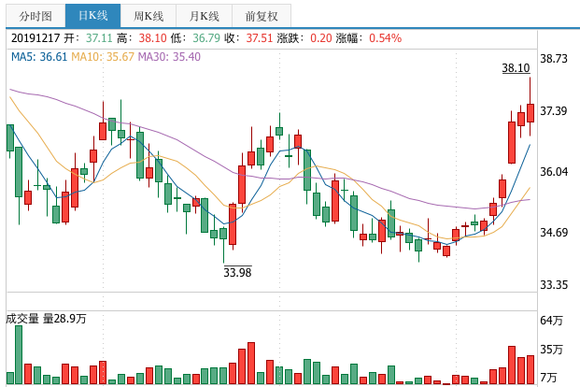Click the 38.73 price axis label
Screen dimensions: 580x387
point(555,59)
